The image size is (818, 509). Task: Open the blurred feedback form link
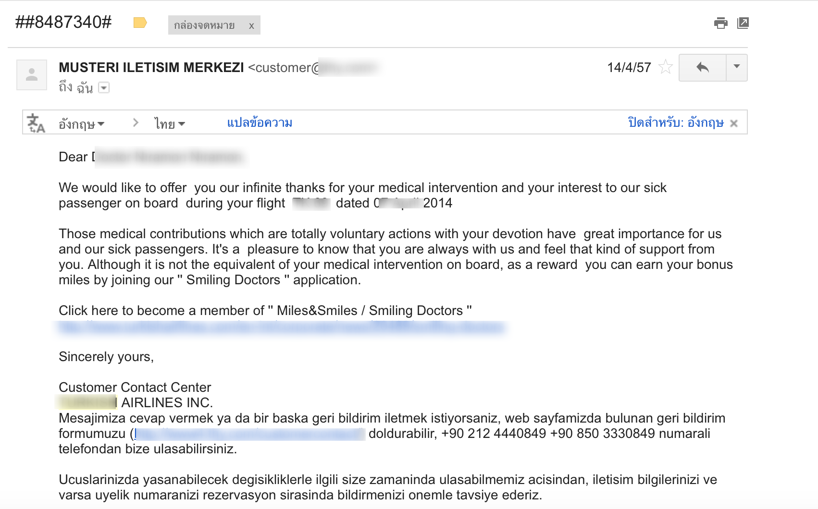250,434
